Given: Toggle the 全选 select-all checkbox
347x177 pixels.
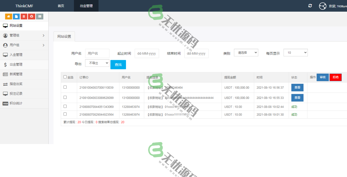Looking at the screenshot, I should [x=65, y=77].
